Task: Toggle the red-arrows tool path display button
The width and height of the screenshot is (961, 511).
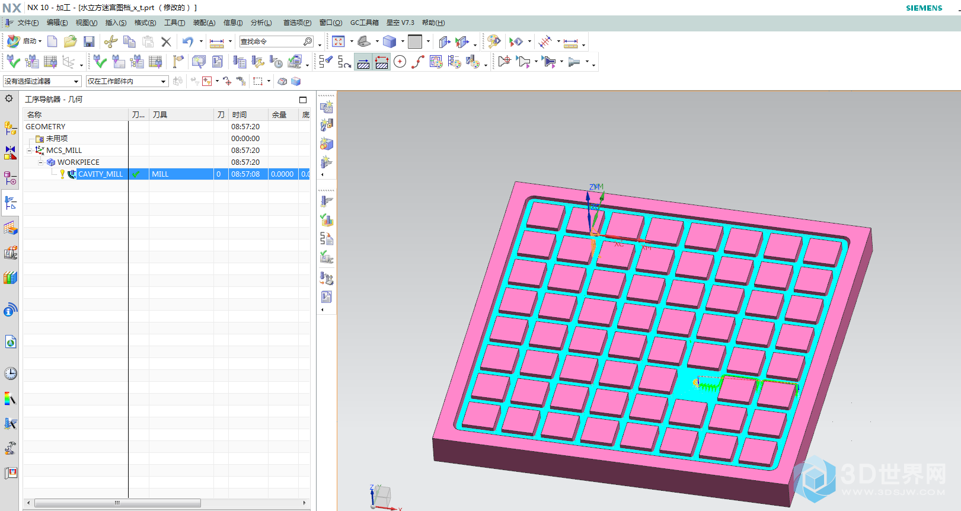Action: click(382, 62)
